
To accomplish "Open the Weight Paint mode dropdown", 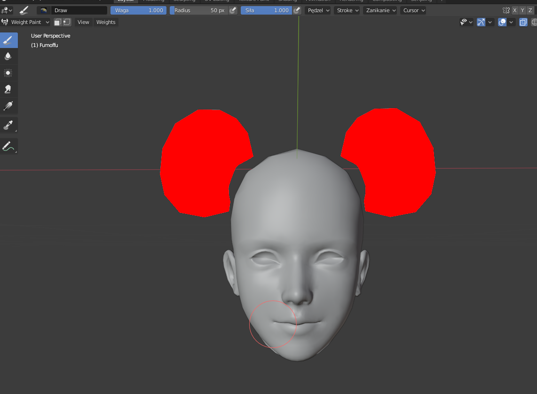I will click(x=26, y=22).
